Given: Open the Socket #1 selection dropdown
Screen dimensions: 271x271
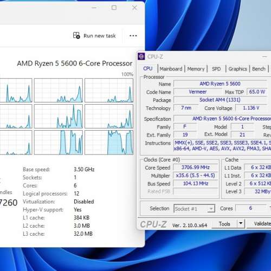Looking at the screenshot, I should 194,209.
